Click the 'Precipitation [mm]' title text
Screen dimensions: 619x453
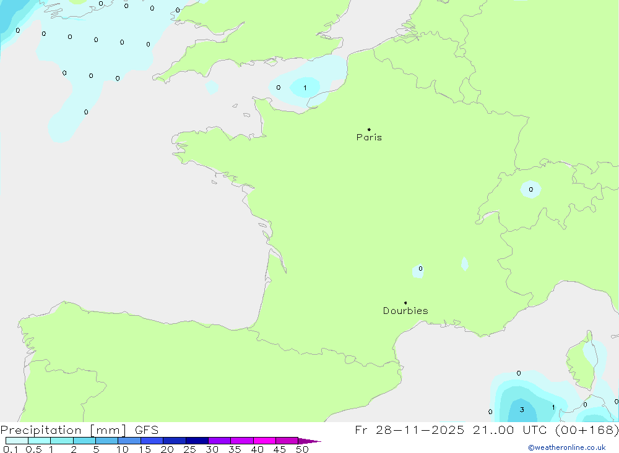[x=64, y=430]
